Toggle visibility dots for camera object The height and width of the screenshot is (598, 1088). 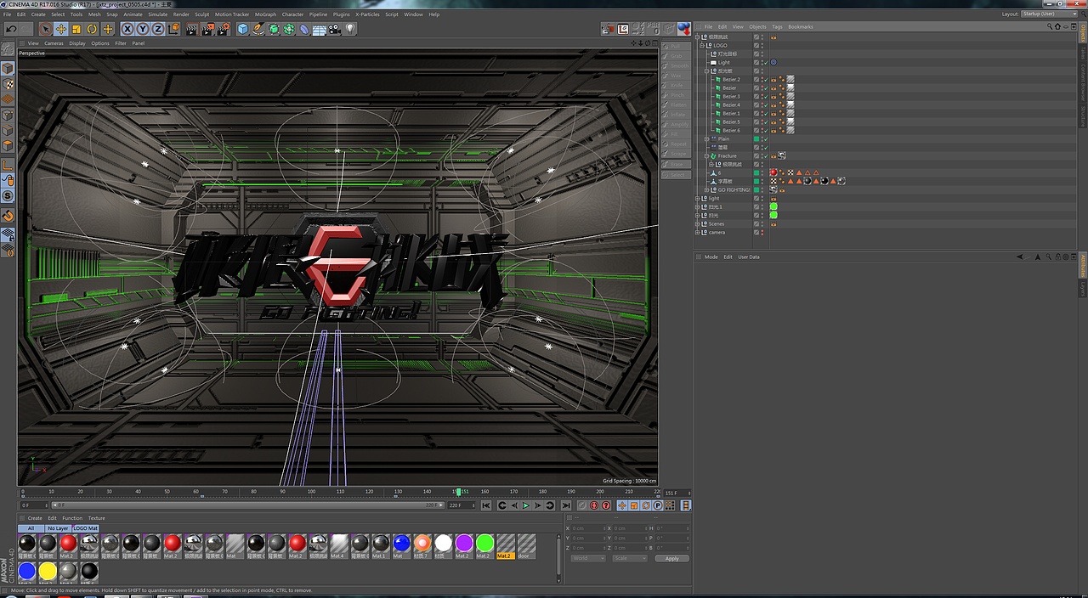(762, 232)
